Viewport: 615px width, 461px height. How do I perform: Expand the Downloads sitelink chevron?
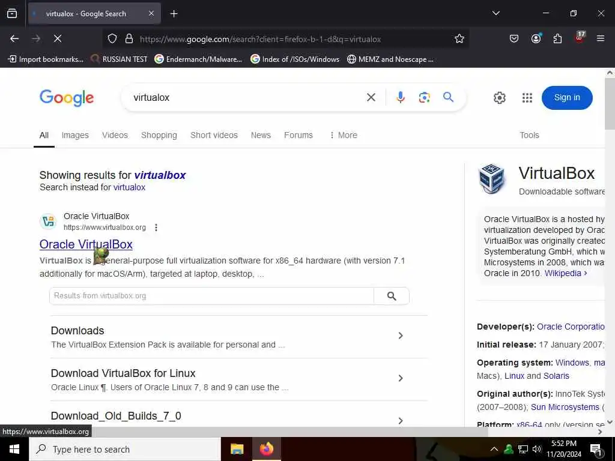tap(401, 336)
